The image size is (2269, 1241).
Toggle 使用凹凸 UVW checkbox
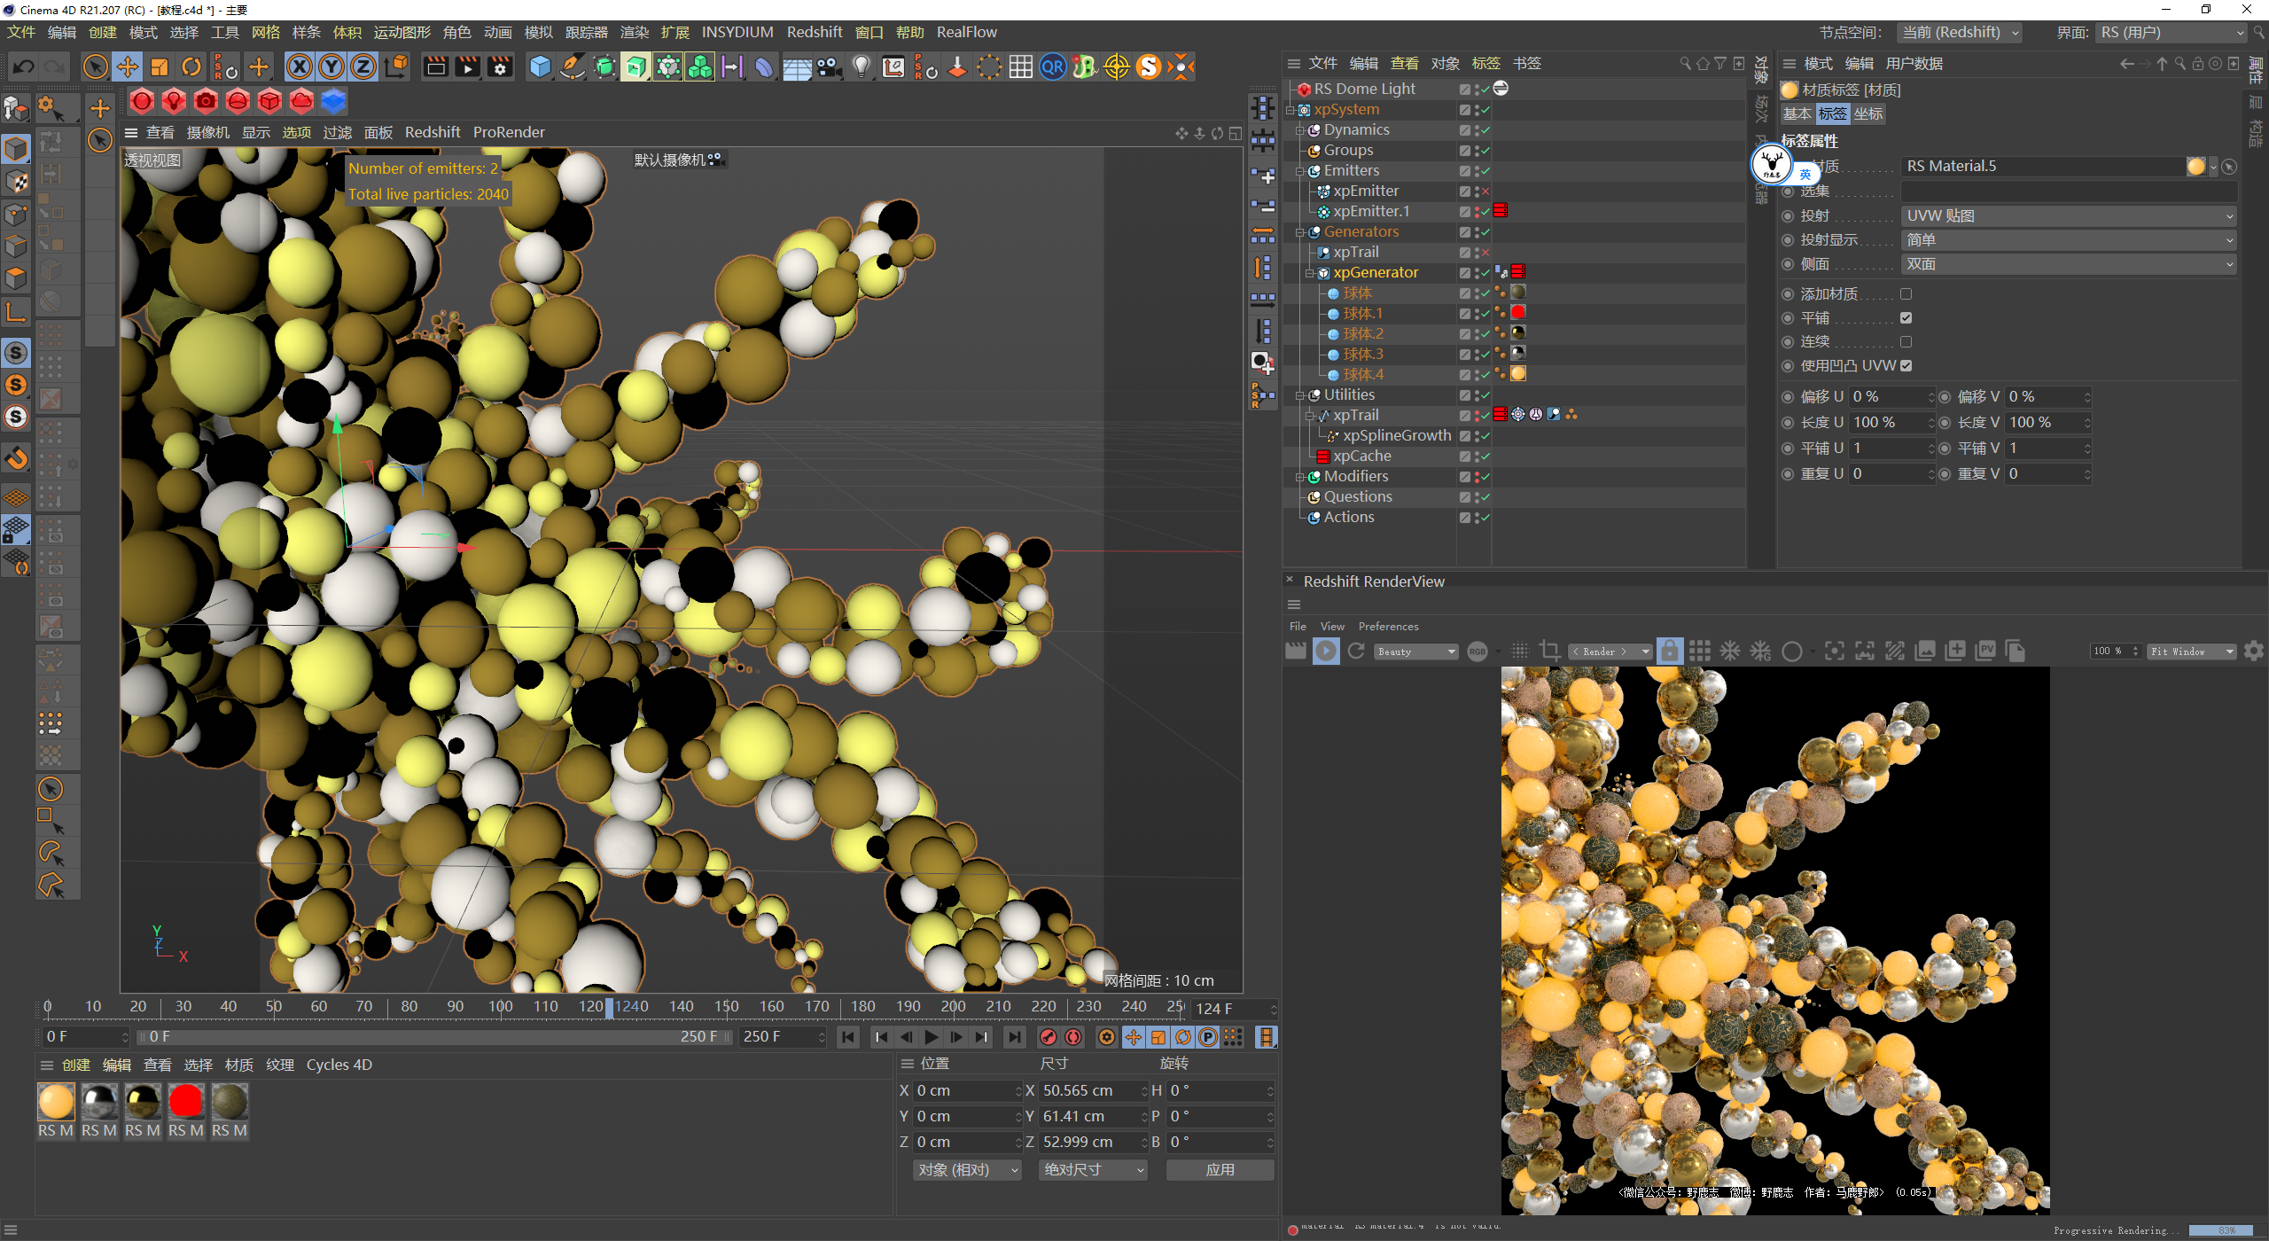[1906, 365]
